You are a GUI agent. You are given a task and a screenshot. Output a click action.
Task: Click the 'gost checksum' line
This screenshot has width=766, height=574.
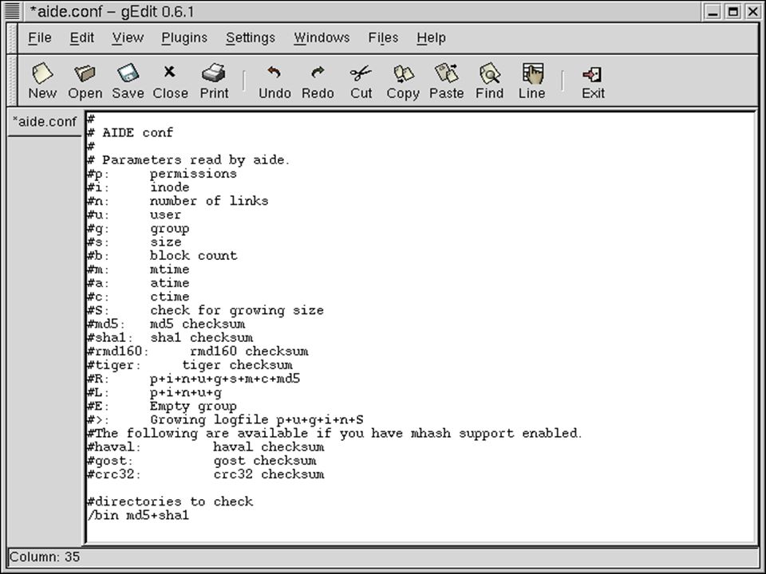pos(201,461)
